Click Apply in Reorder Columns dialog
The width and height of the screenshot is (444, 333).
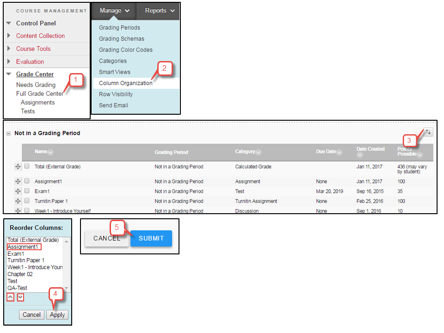coord(57,314)
